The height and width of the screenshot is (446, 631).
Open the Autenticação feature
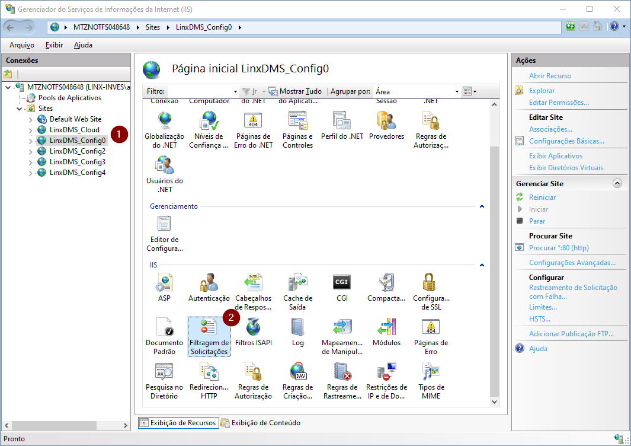209,288
